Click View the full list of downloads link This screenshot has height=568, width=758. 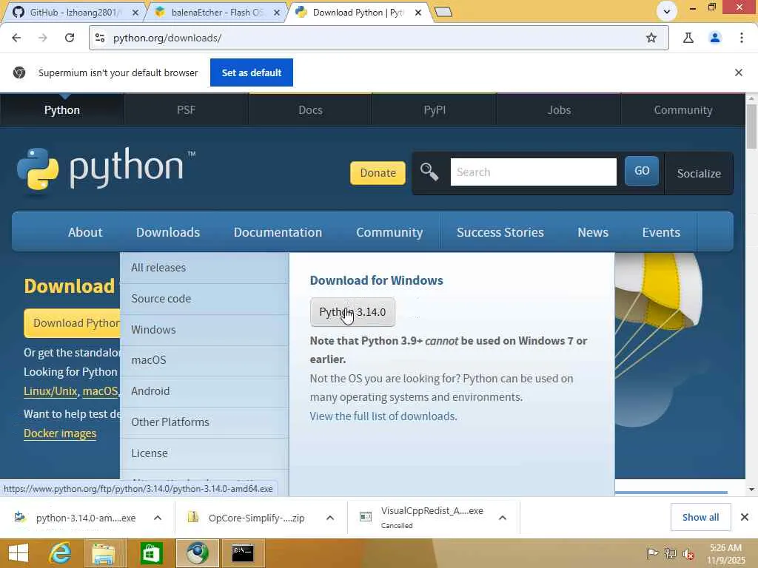383,416
